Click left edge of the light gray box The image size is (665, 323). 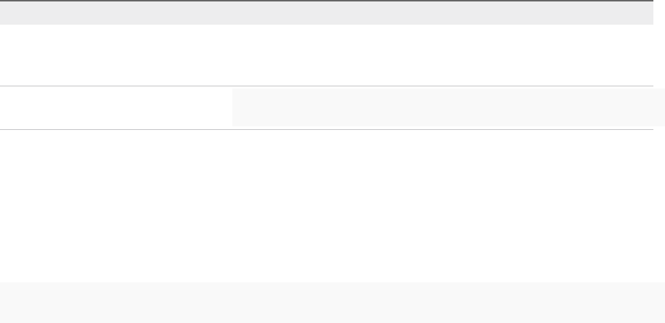point(237,107)
